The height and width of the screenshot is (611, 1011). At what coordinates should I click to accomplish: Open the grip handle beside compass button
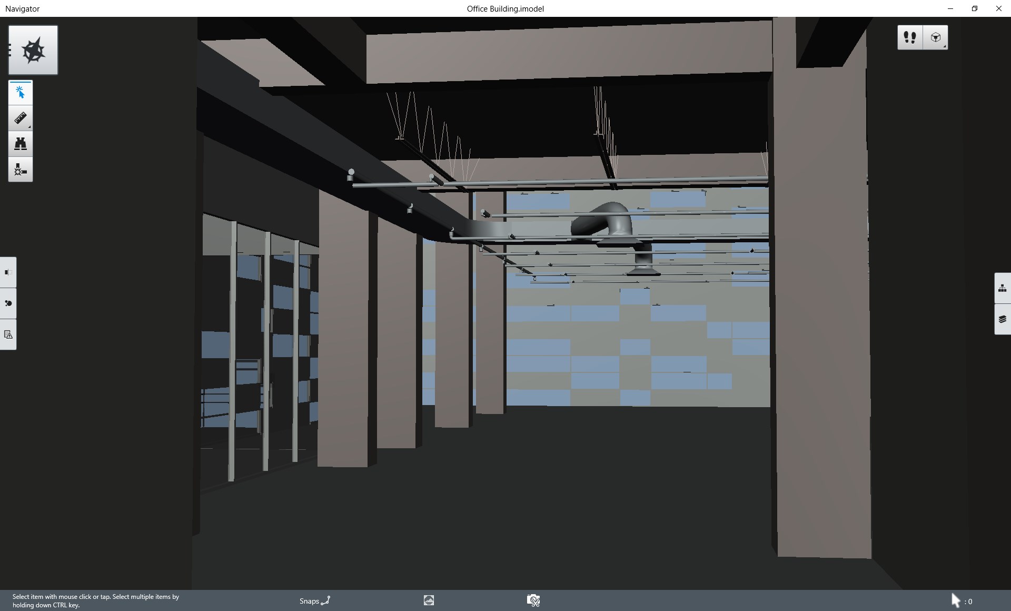pyautogui.click(x=9, y=50)
